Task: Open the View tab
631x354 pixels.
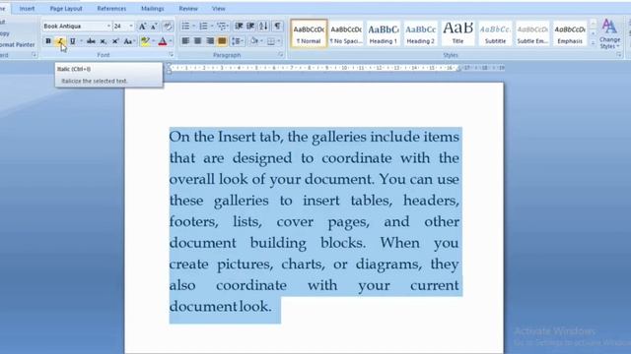Action: [219, 9]
